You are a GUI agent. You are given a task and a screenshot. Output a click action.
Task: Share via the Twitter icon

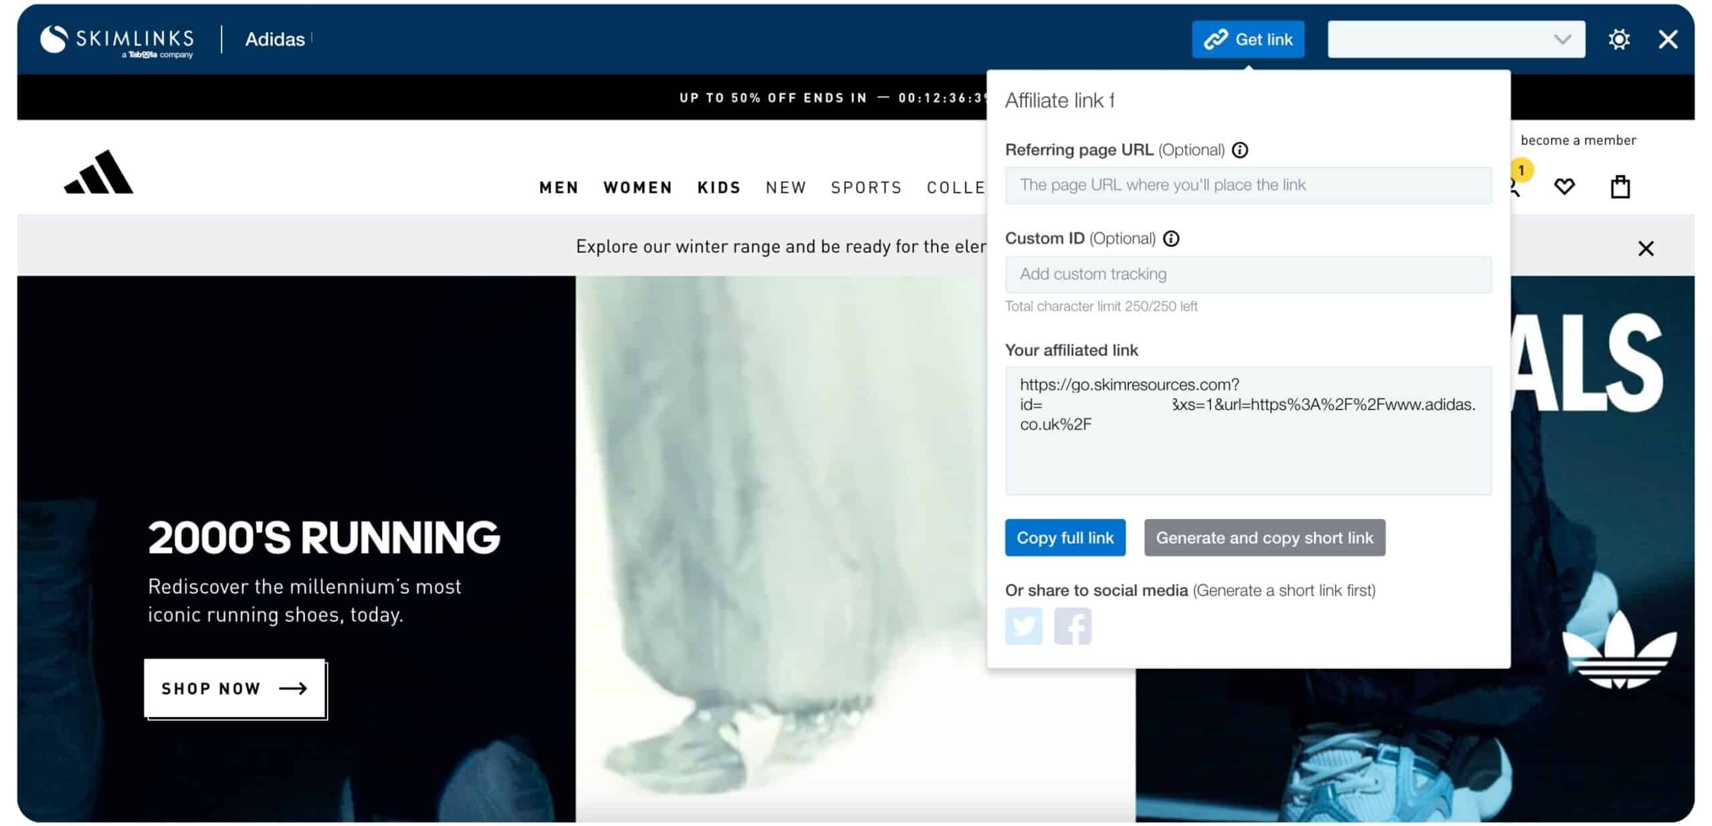[x=1023, y=625]
